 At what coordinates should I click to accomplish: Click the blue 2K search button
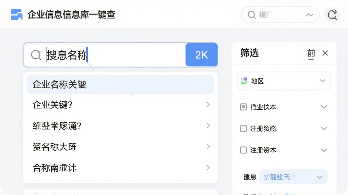[x=202, y=55]
